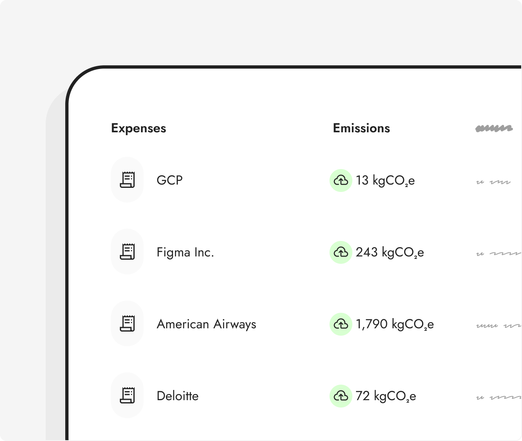Click the cloud upload icon next to 243 kgCO2e

click(341, 252)
